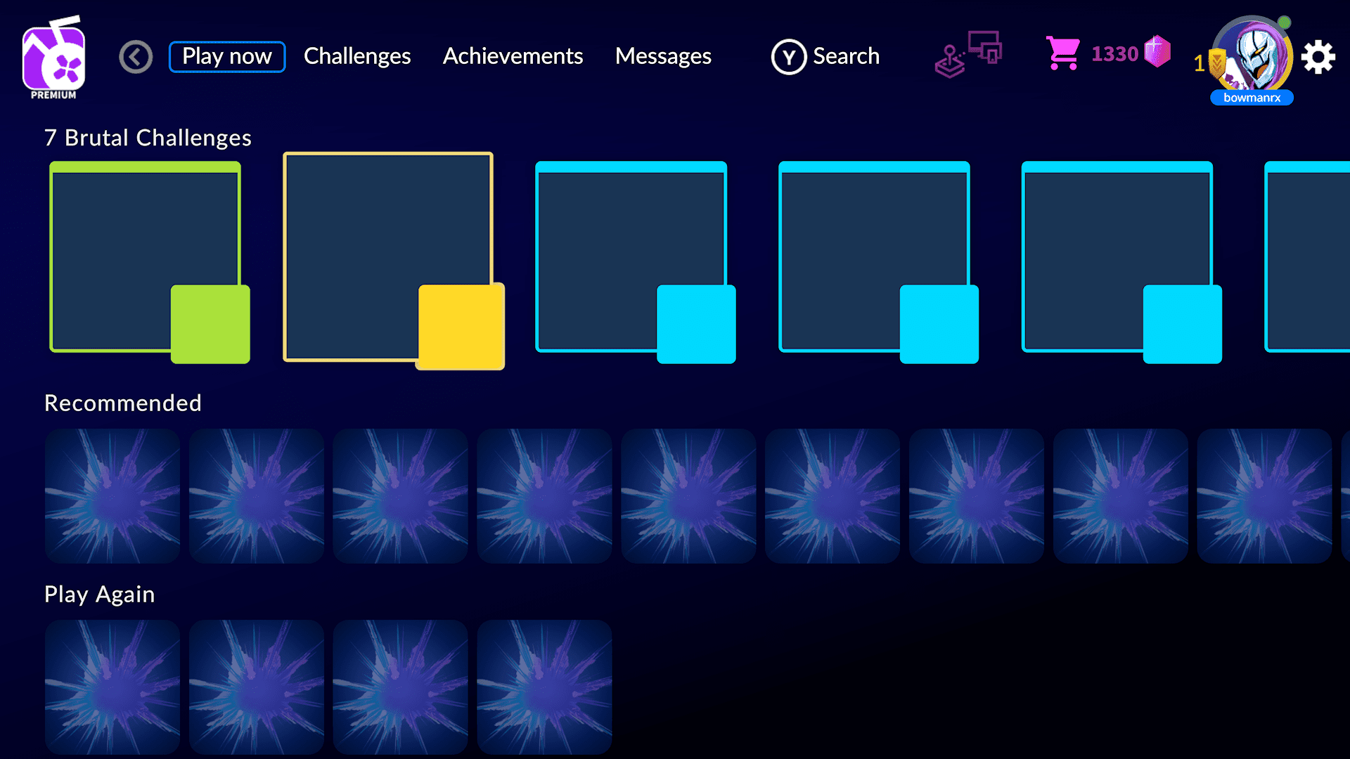Open the Play now tab
Image resolution: width=1350 pixels, height=759 pixels.
227,56
